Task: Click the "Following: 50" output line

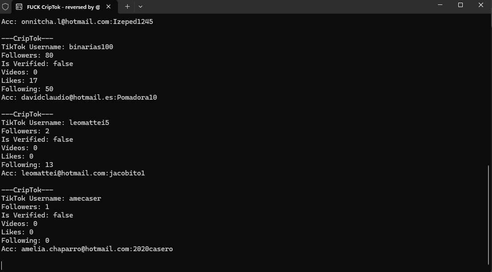Action: (27, 89)
